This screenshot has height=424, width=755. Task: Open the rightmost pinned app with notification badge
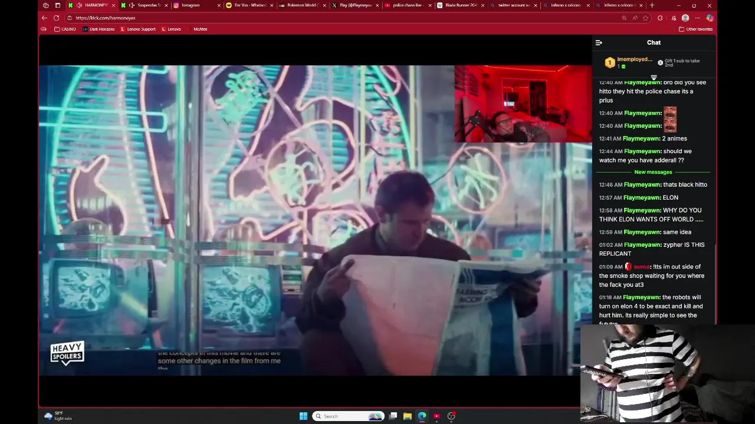tap(451, 416)
